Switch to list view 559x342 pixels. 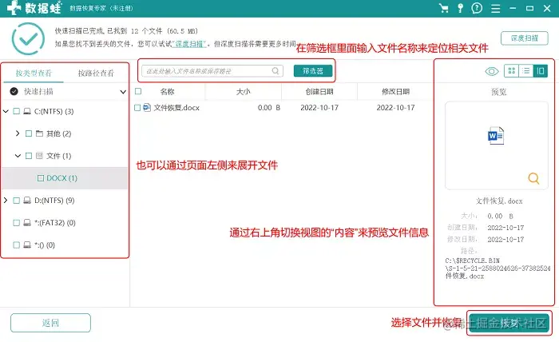(525, 71)
